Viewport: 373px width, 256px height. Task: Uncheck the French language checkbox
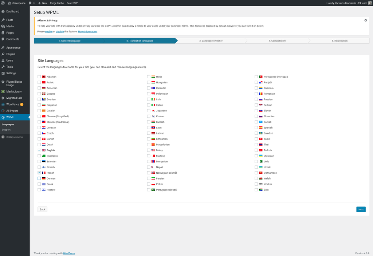(x=39, y=173)
